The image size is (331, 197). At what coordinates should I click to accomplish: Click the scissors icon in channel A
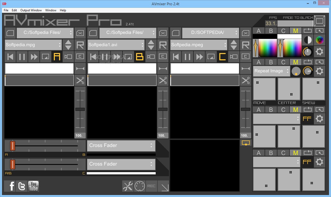pos(80,80)
